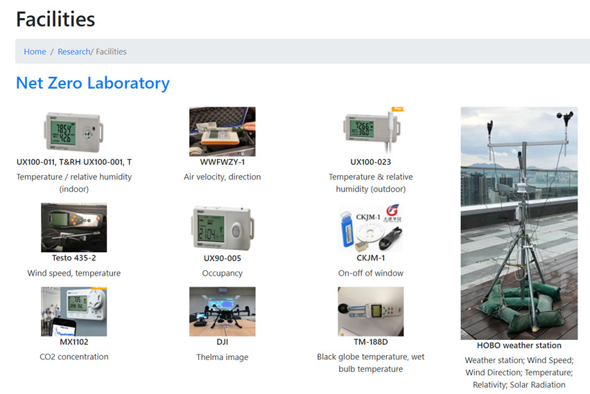Open the UX100-023 outdoor logger image
The width and height of the screenshot is (590, 394).
tap(373, 129)
